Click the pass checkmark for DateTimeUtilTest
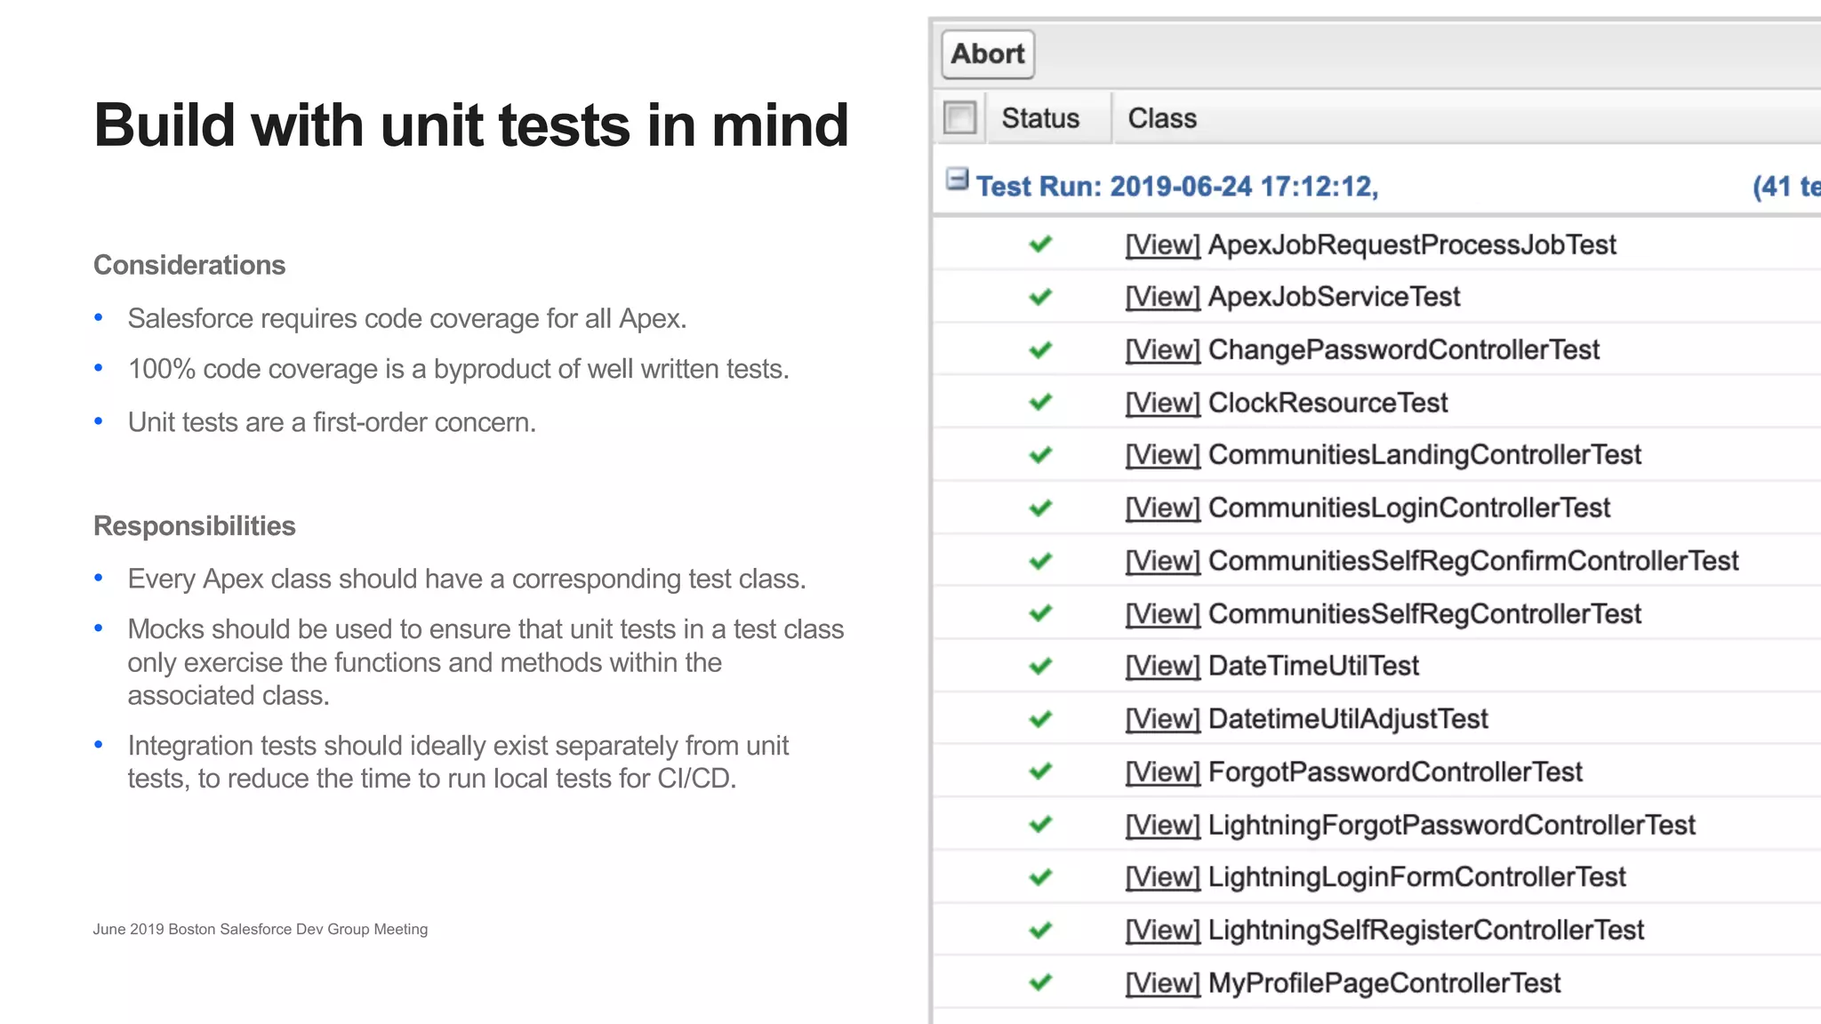This screenshot has width=1821, height=1024. point(1040,666)
